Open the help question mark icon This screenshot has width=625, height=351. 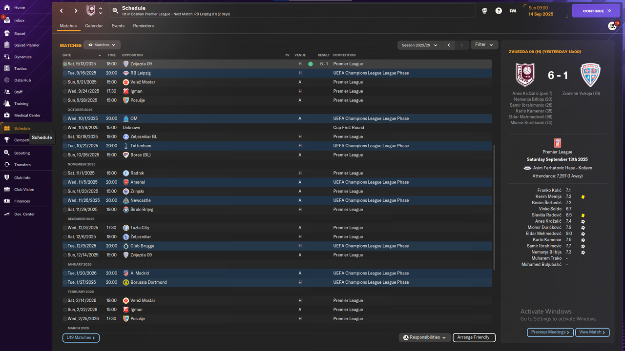click(x=499, y=11)
